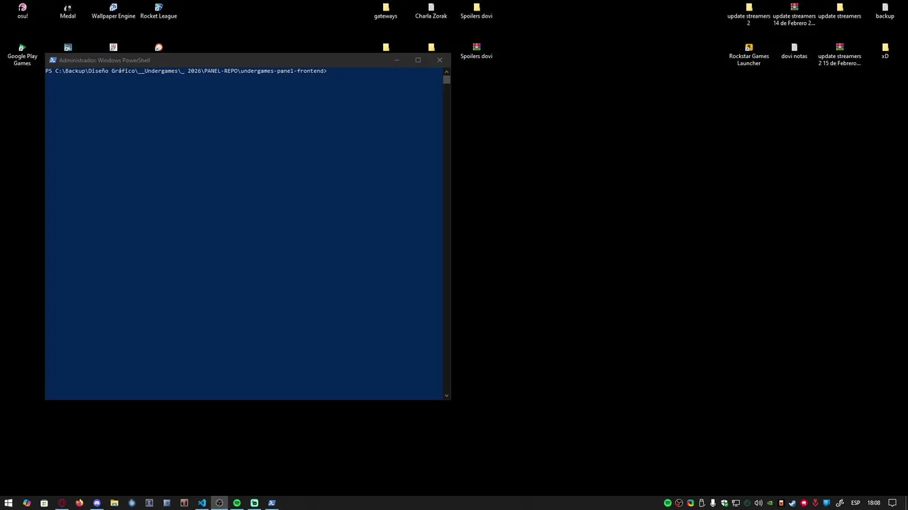Select update streamers 14 de Febrero archive
The height and width of the screenshot is (510, 908).
coord(794,15)
